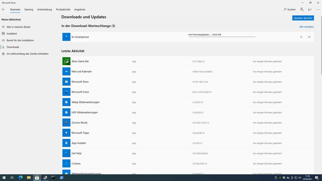Click the Ihr Smartphone download progress bar
The width and height of the screenshot is (322, 181).
pos(222,37)
